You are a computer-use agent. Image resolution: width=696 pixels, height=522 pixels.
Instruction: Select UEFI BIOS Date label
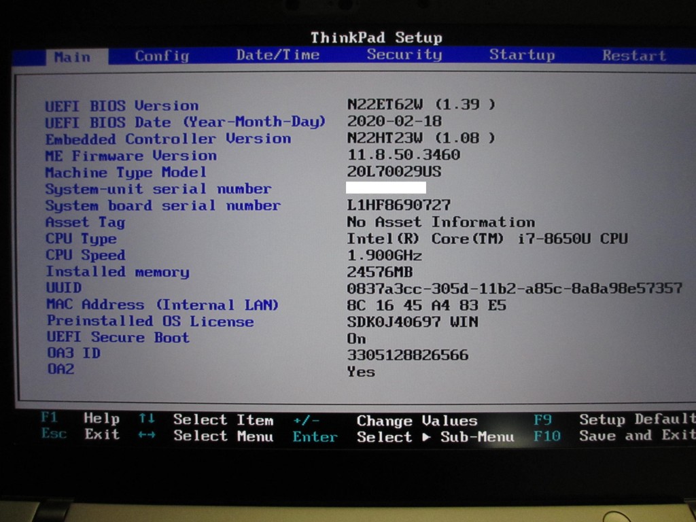pos(185,122)
